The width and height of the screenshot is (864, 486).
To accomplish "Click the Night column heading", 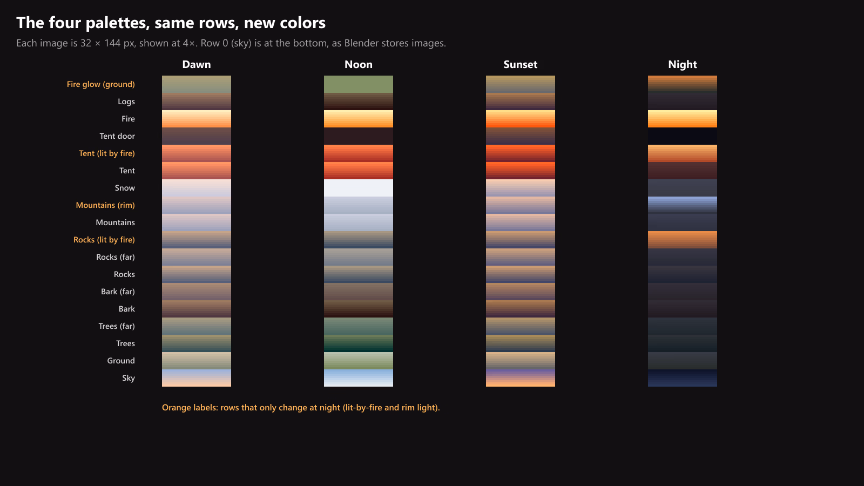I will [x=683, y=64].
